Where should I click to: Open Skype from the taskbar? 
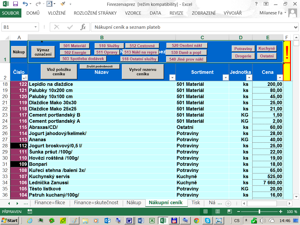tap(208, 220)
